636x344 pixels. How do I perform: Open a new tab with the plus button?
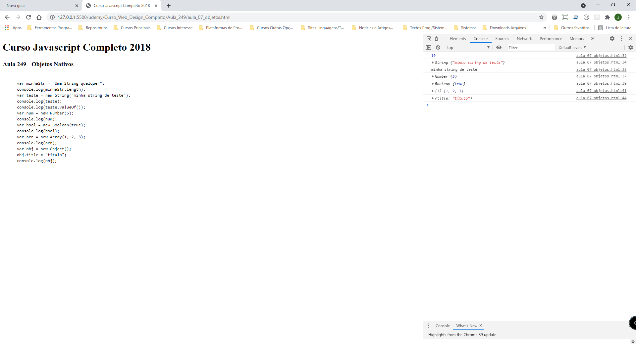click(169, 6)
